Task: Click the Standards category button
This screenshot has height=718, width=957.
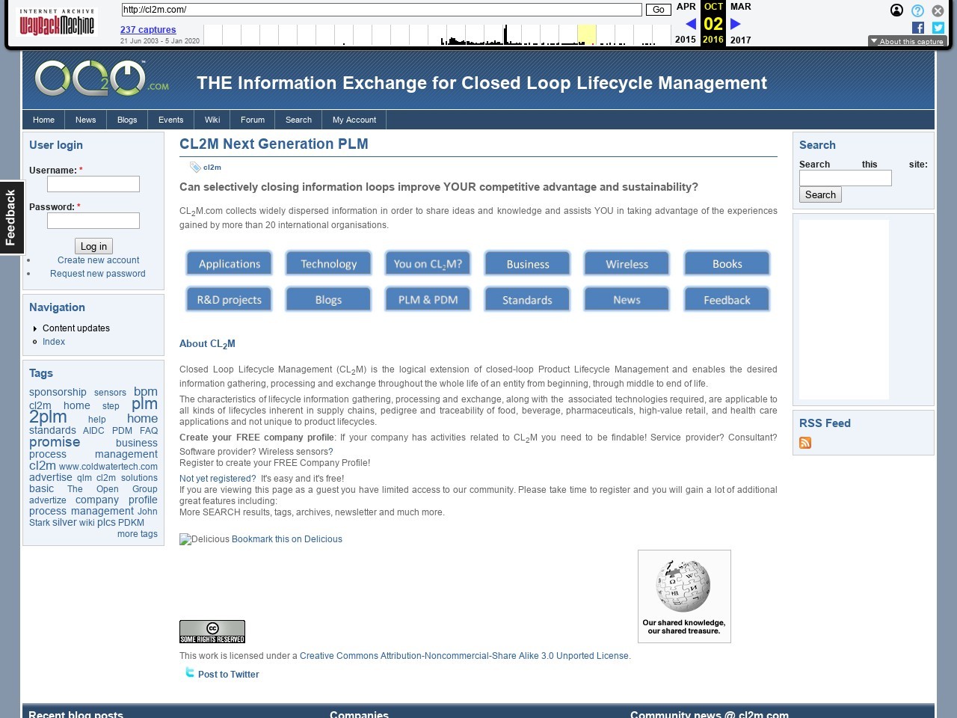Action: 527,300
